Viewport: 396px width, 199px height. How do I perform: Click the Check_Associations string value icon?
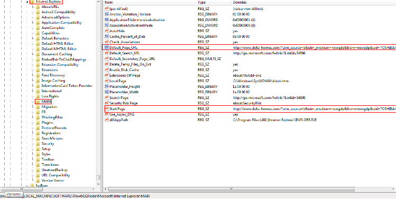106,42
